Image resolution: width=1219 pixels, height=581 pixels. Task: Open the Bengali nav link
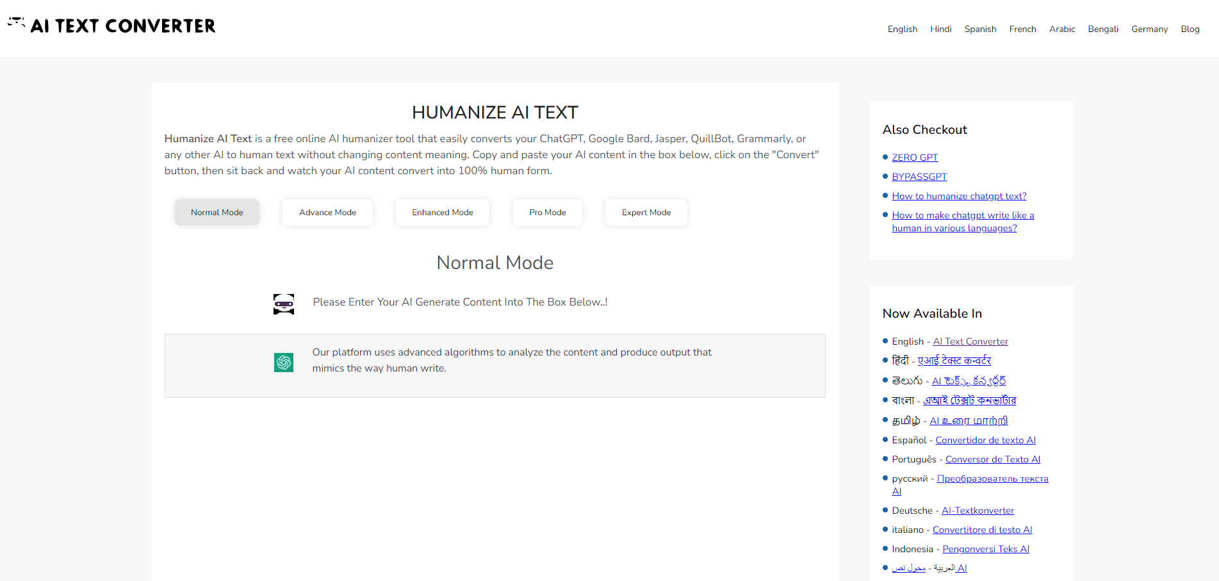1103,29
